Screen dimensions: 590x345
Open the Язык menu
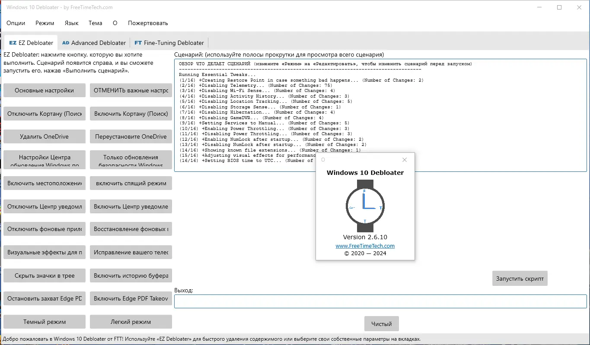click(x=71, y=23)
